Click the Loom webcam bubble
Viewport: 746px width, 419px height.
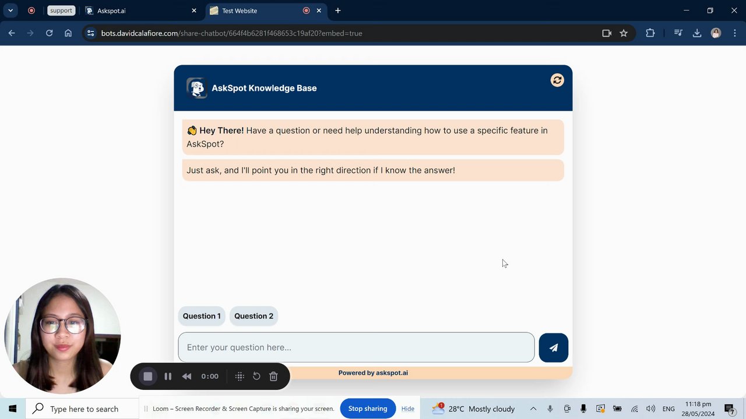(x=62, y=336)
